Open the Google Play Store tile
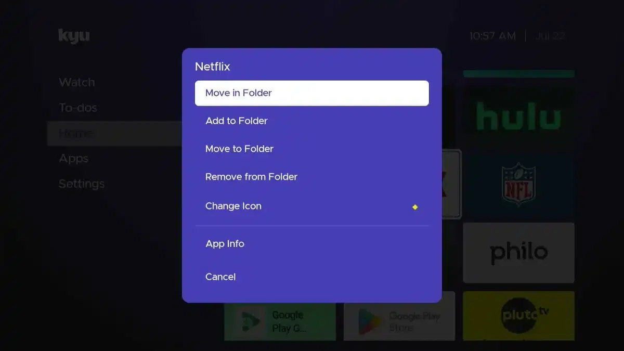The width and height of the screenshot is (624, 351). (399, 316)
